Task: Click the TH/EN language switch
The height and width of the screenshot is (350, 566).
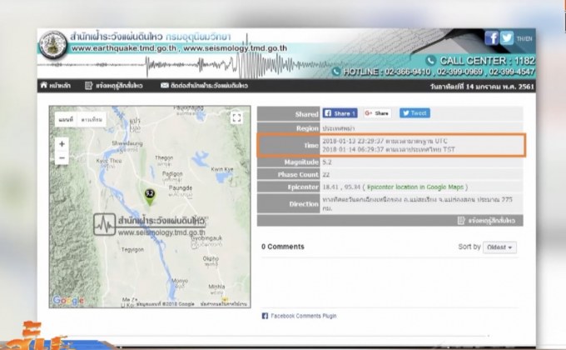Action: (524, 38)
